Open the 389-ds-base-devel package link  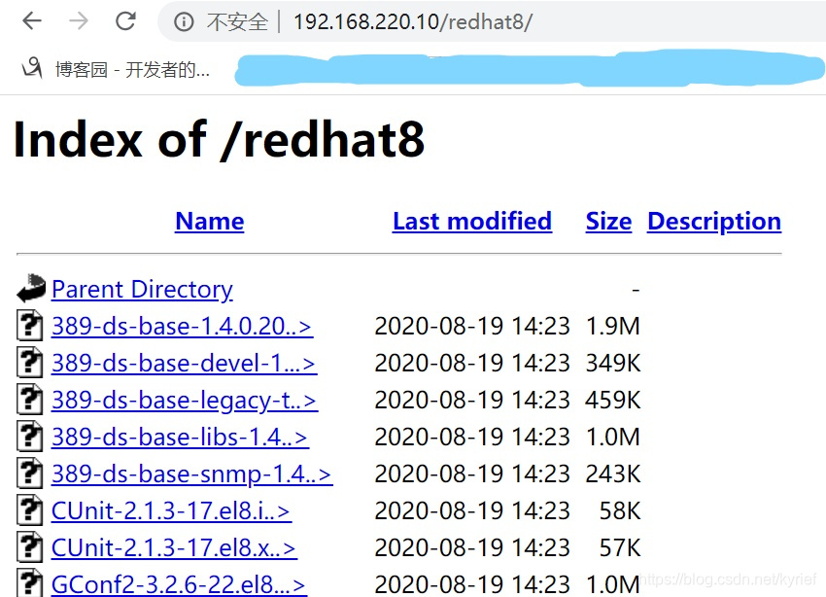[x=185, y=363]
